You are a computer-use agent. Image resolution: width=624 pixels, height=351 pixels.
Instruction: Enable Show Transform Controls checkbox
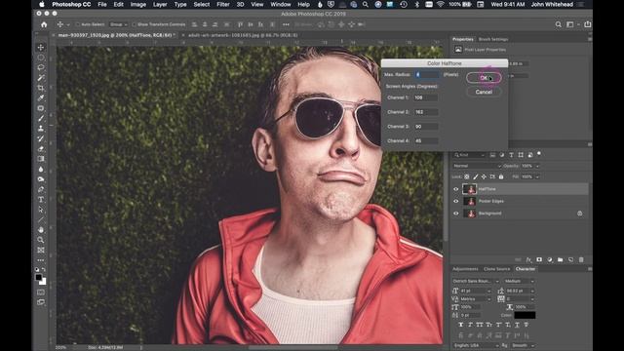point(134,24)
